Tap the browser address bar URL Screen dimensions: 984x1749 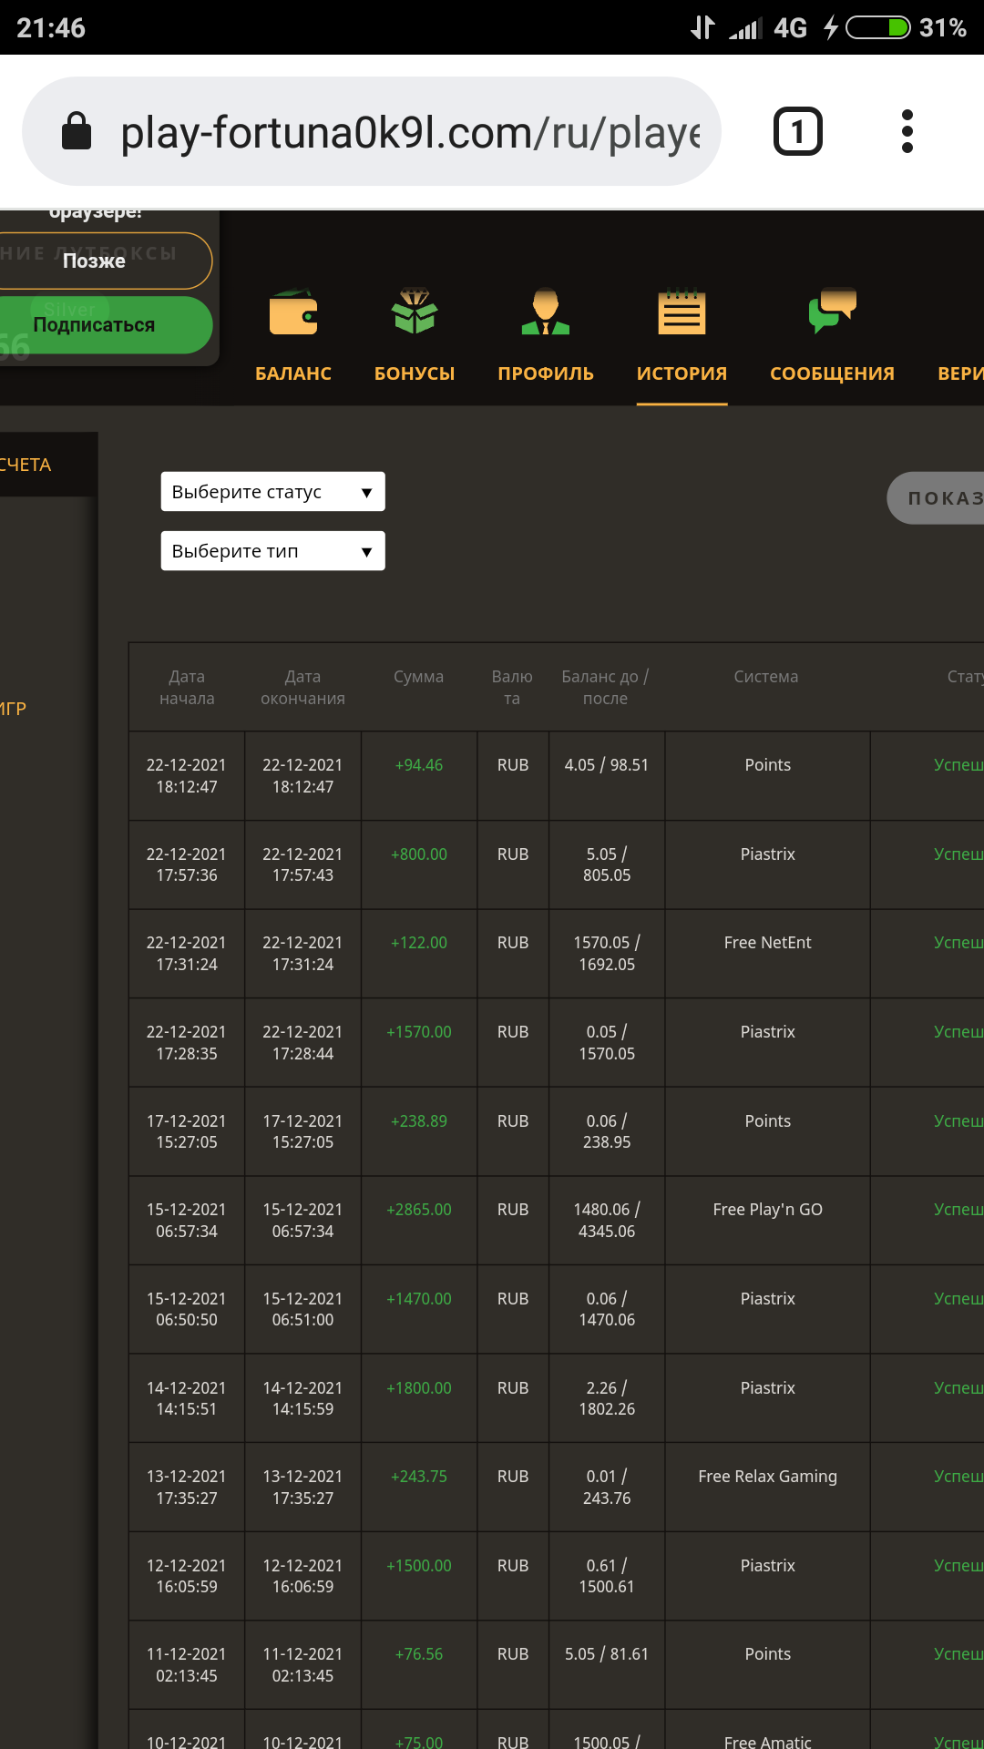pos(410,133)
